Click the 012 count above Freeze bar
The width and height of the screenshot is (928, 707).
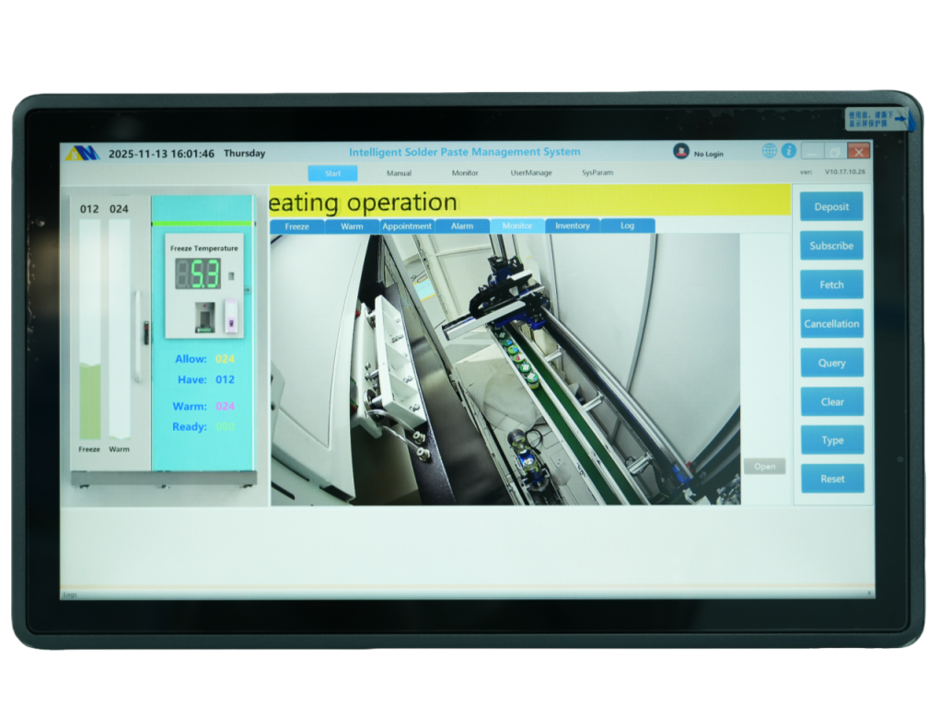(89, 209)
